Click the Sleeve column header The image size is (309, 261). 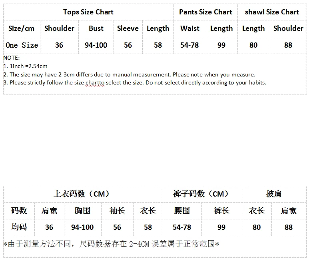pyautogui.click(x=128, y=28)
